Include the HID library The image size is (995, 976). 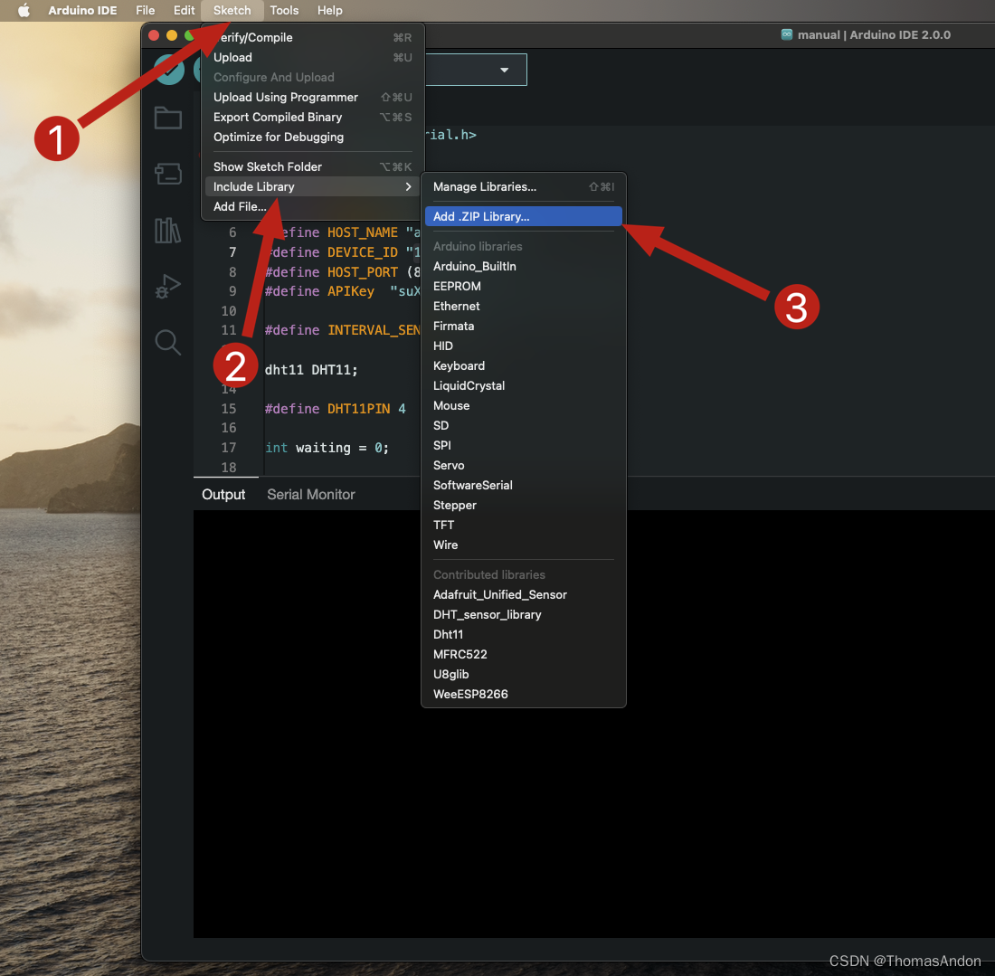pos(524,346)
